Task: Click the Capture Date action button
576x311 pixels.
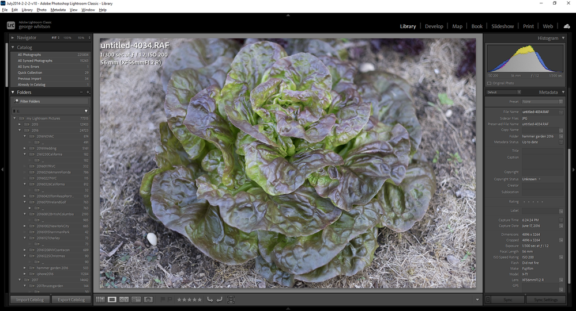Action: tap(561, 226)
